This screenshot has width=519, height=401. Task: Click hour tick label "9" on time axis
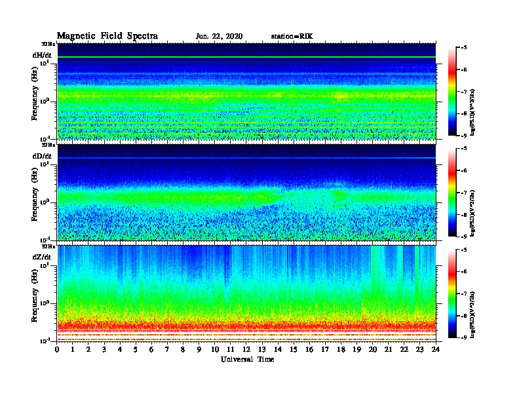[199, 349]
